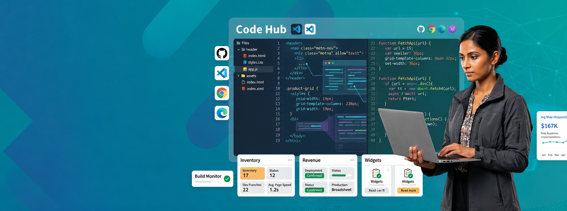Click the vertical dots in the first Widgets tile
This screenshot has height=211, width=567.
(x=388, y=170)
